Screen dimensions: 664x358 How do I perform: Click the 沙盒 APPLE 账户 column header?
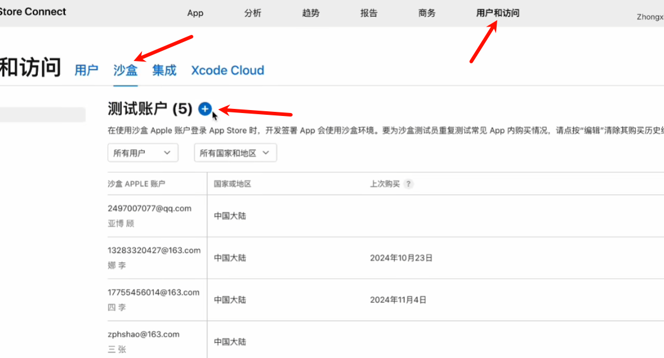pos(137,184)
